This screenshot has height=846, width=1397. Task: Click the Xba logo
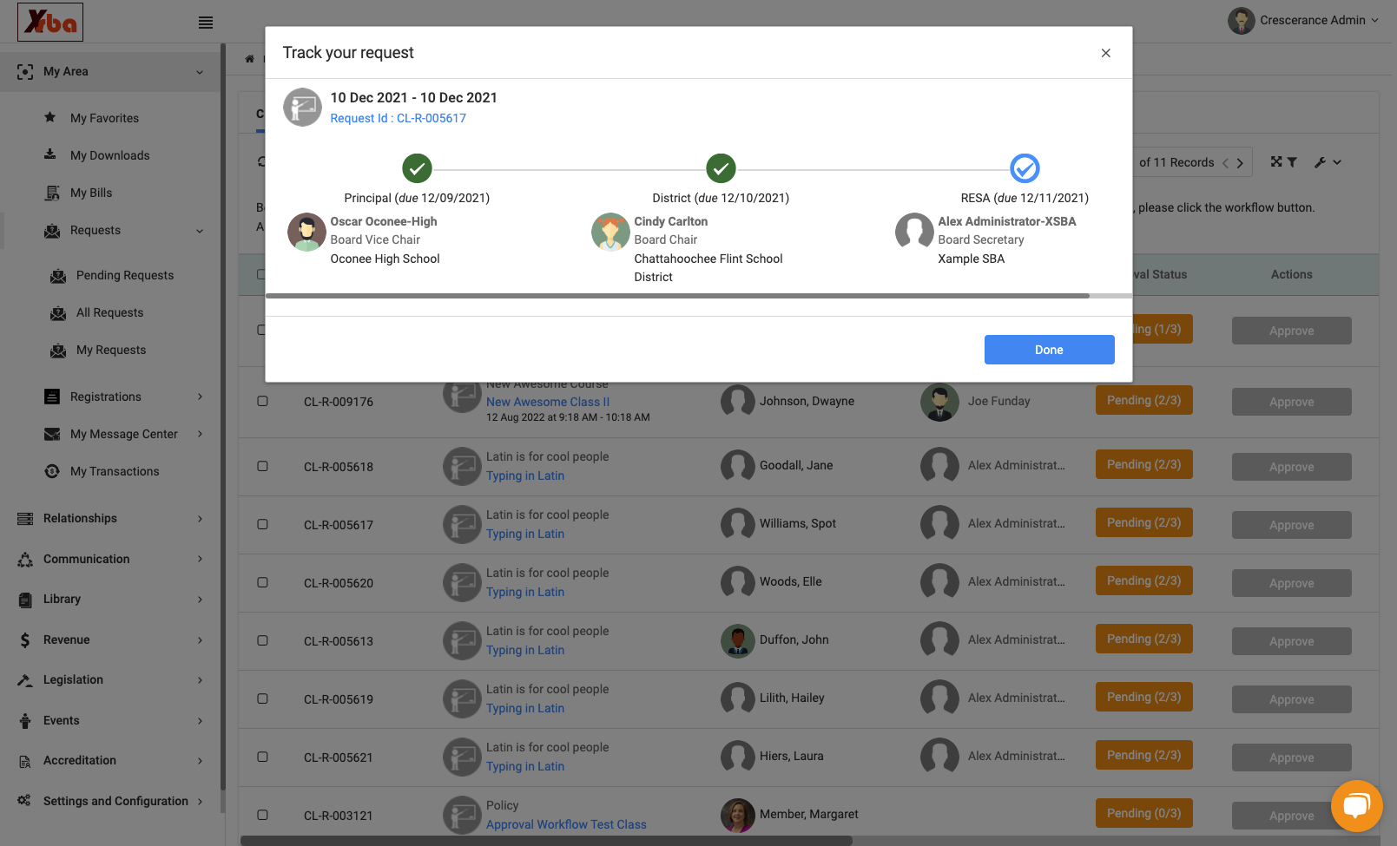click(50, 22)
